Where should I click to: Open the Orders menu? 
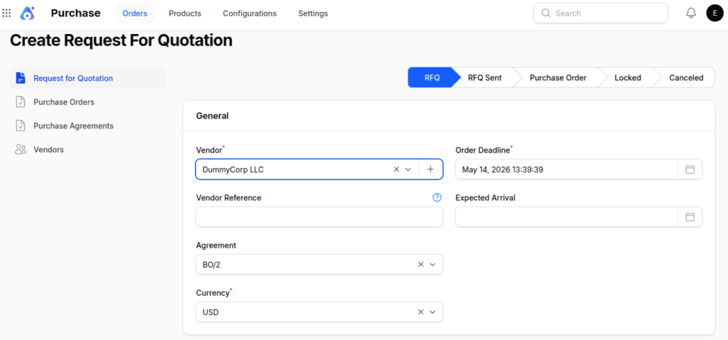coord(134,13)
